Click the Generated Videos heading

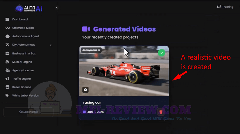(x=124, y=29)
